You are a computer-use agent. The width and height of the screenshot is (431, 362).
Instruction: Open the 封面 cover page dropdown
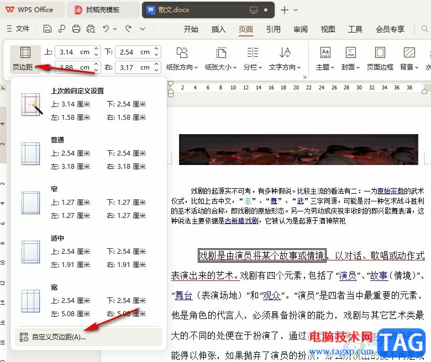point(350,59)
